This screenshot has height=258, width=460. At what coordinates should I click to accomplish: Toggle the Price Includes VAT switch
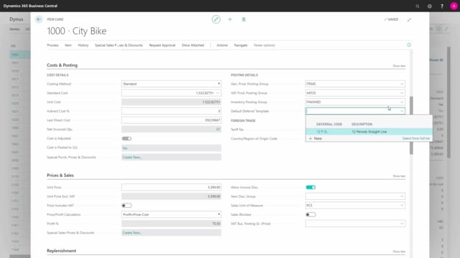click(x=126, y=206)
